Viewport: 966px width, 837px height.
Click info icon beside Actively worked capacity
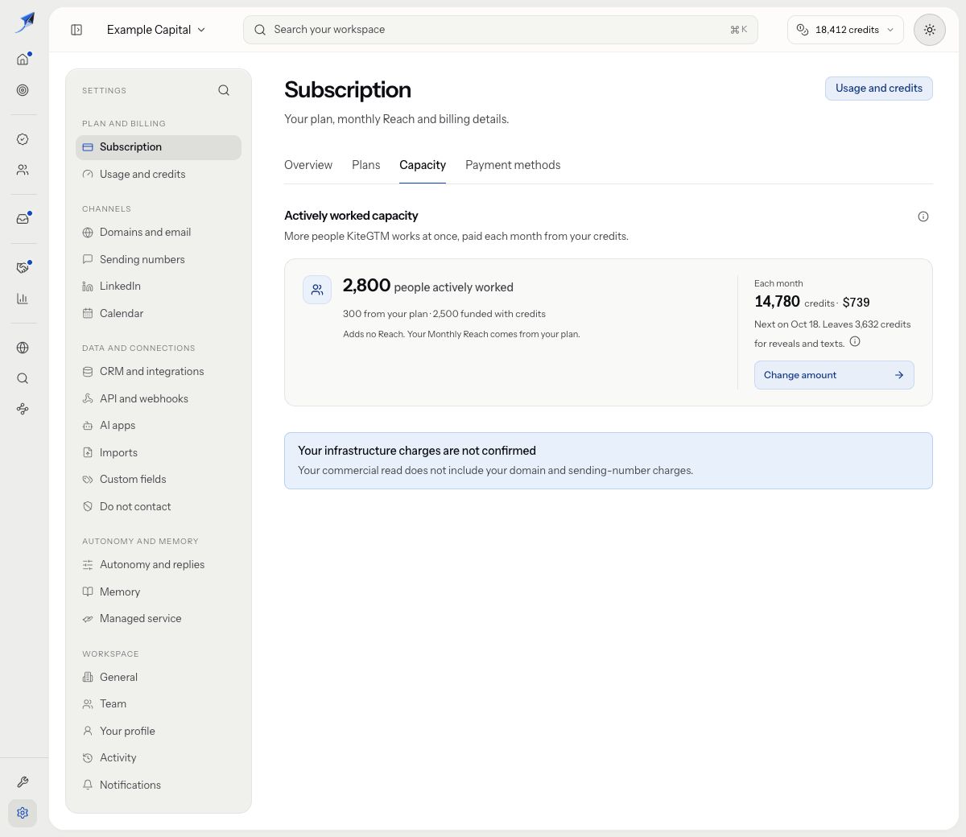coord(923,216)
